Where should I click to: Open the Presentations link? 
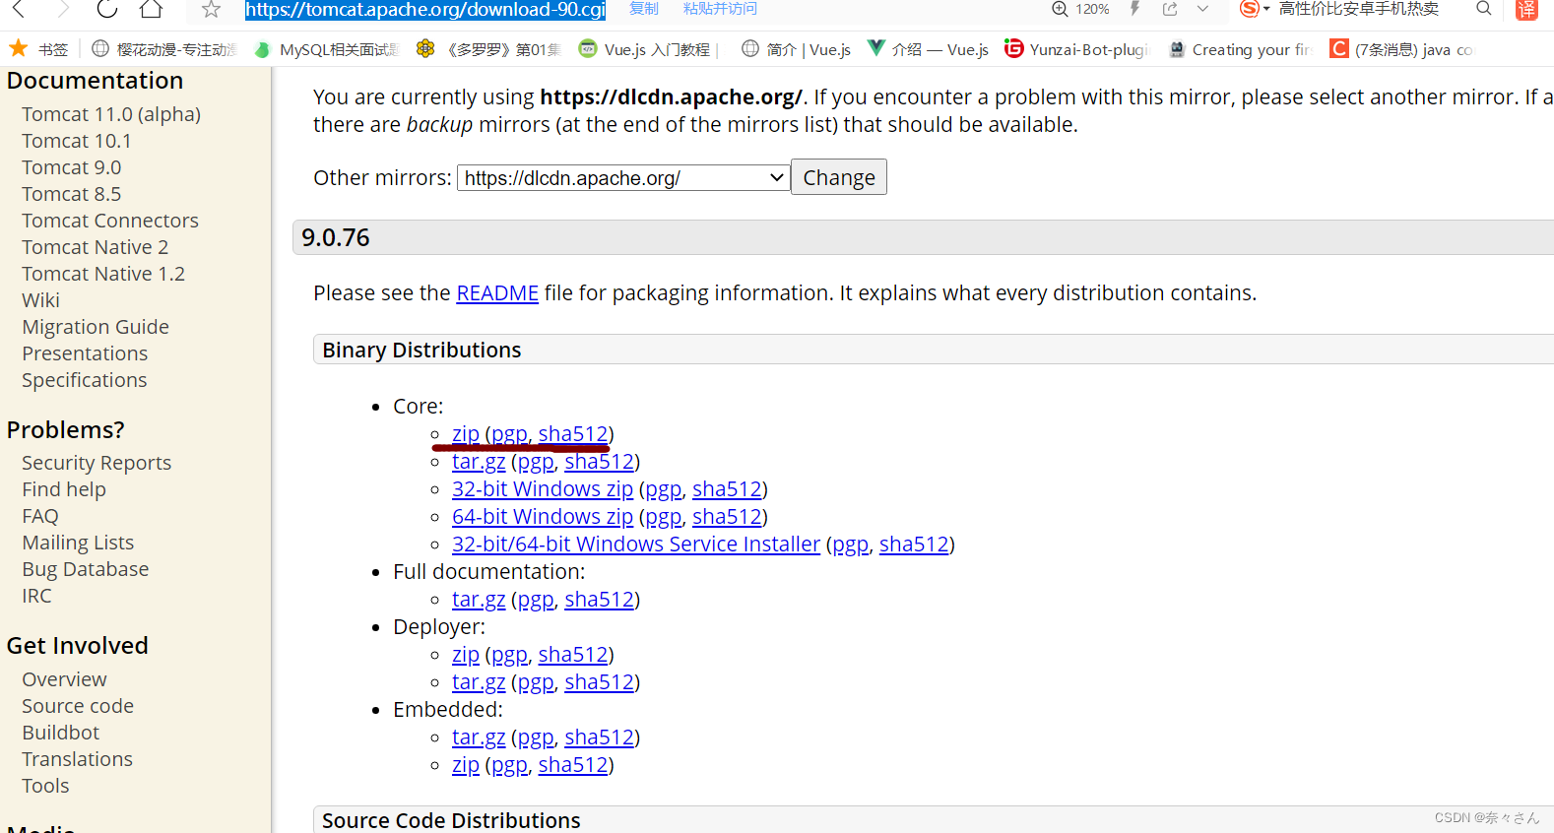tap(85, 353)
